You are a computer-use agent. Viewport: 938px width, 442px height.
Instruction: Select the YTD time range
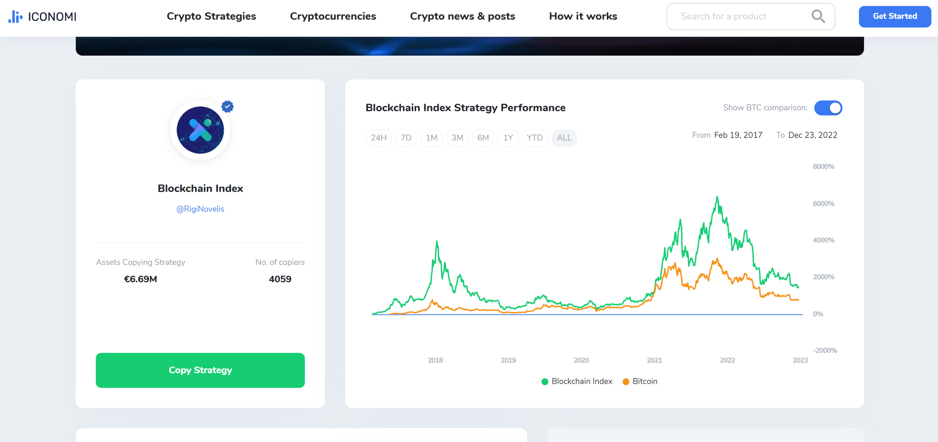coord(535,138)
